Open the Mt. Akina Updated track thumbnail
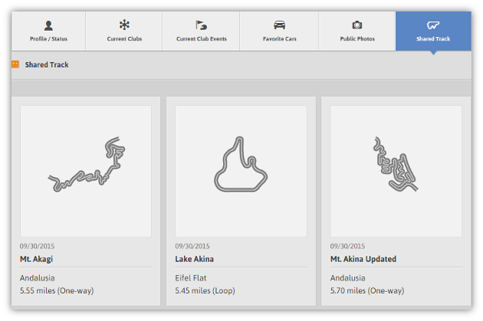 (396, 171)
